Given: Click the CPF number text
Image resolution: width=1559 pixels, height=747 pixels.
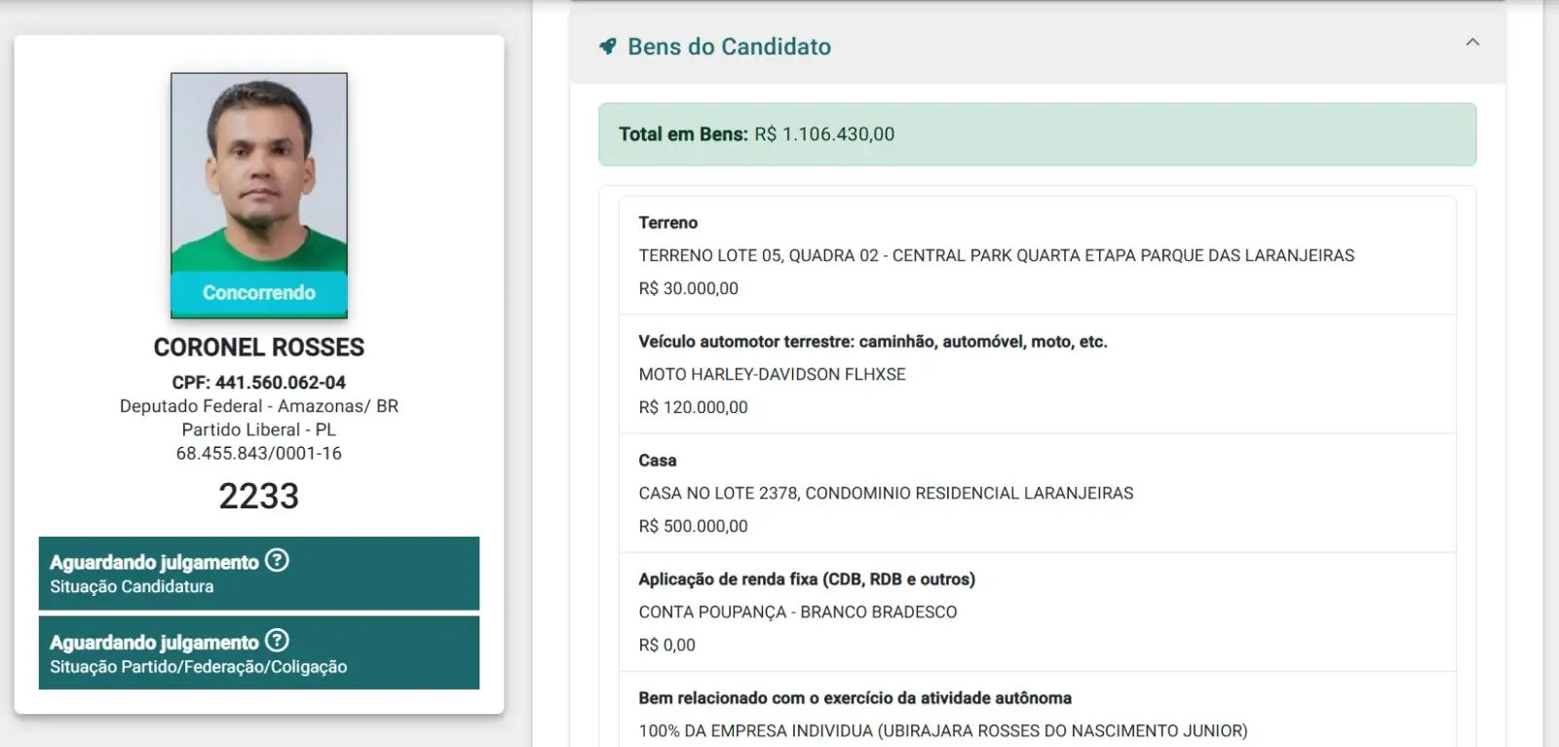Looking at the screenshot, I should click(259, 383).
